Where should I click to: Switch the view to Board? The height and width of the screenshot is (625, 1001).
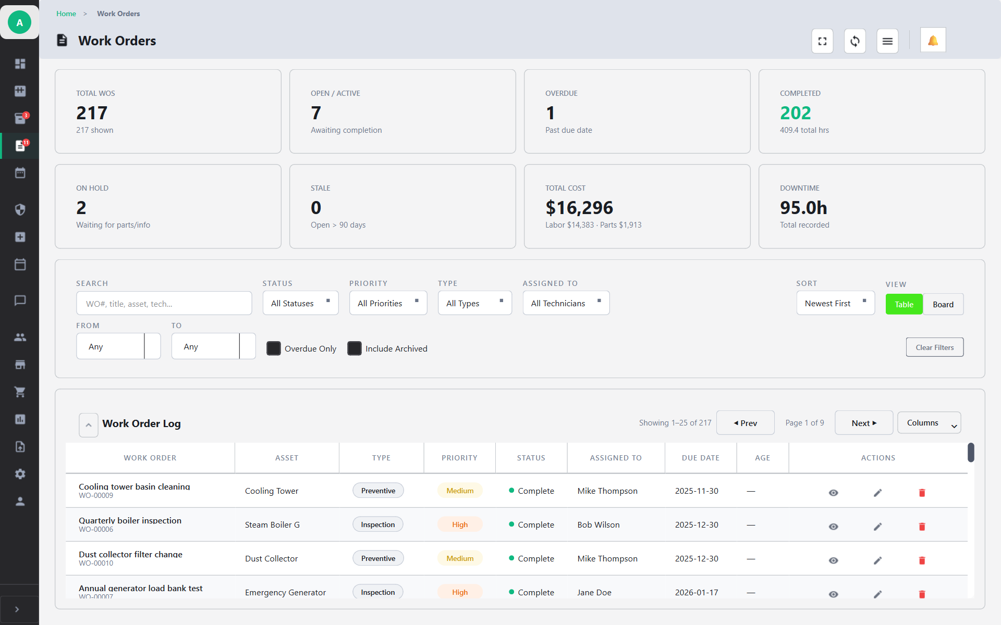click(x=944, y=304)
